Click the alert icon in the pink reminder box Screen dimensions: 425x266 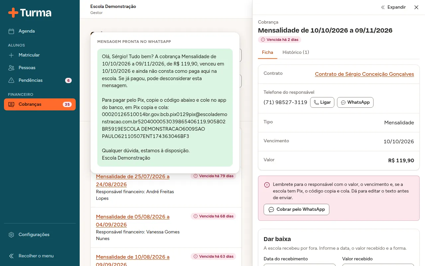tap(267, 185)
